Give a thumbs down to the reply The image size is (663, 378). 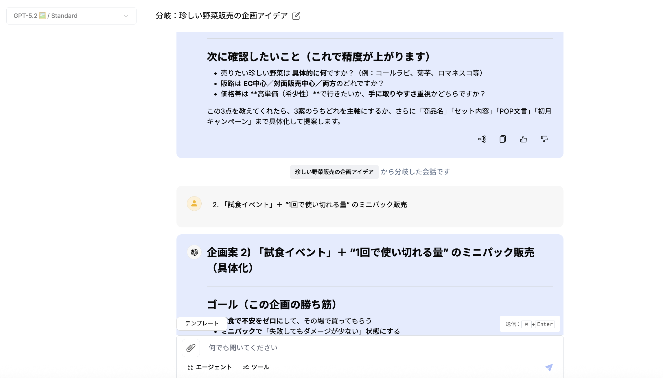click(x=544, y=139)
